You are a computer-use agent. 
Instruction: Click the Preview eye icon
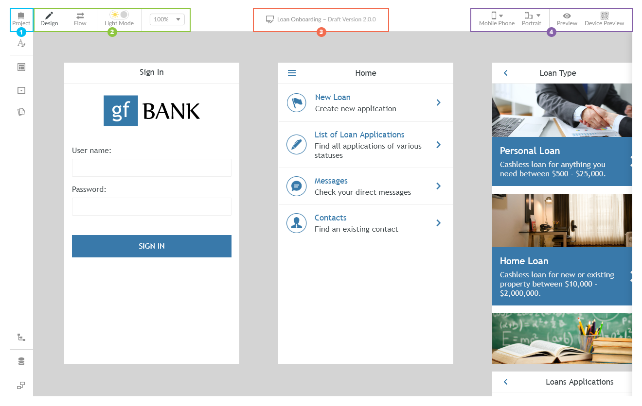[x=567, y=16]
